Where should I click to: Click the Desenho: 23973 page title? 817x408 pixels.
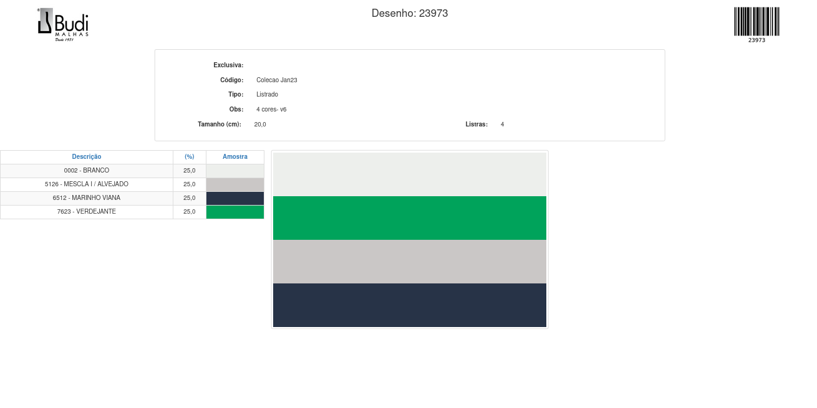(x=410, y=13)
